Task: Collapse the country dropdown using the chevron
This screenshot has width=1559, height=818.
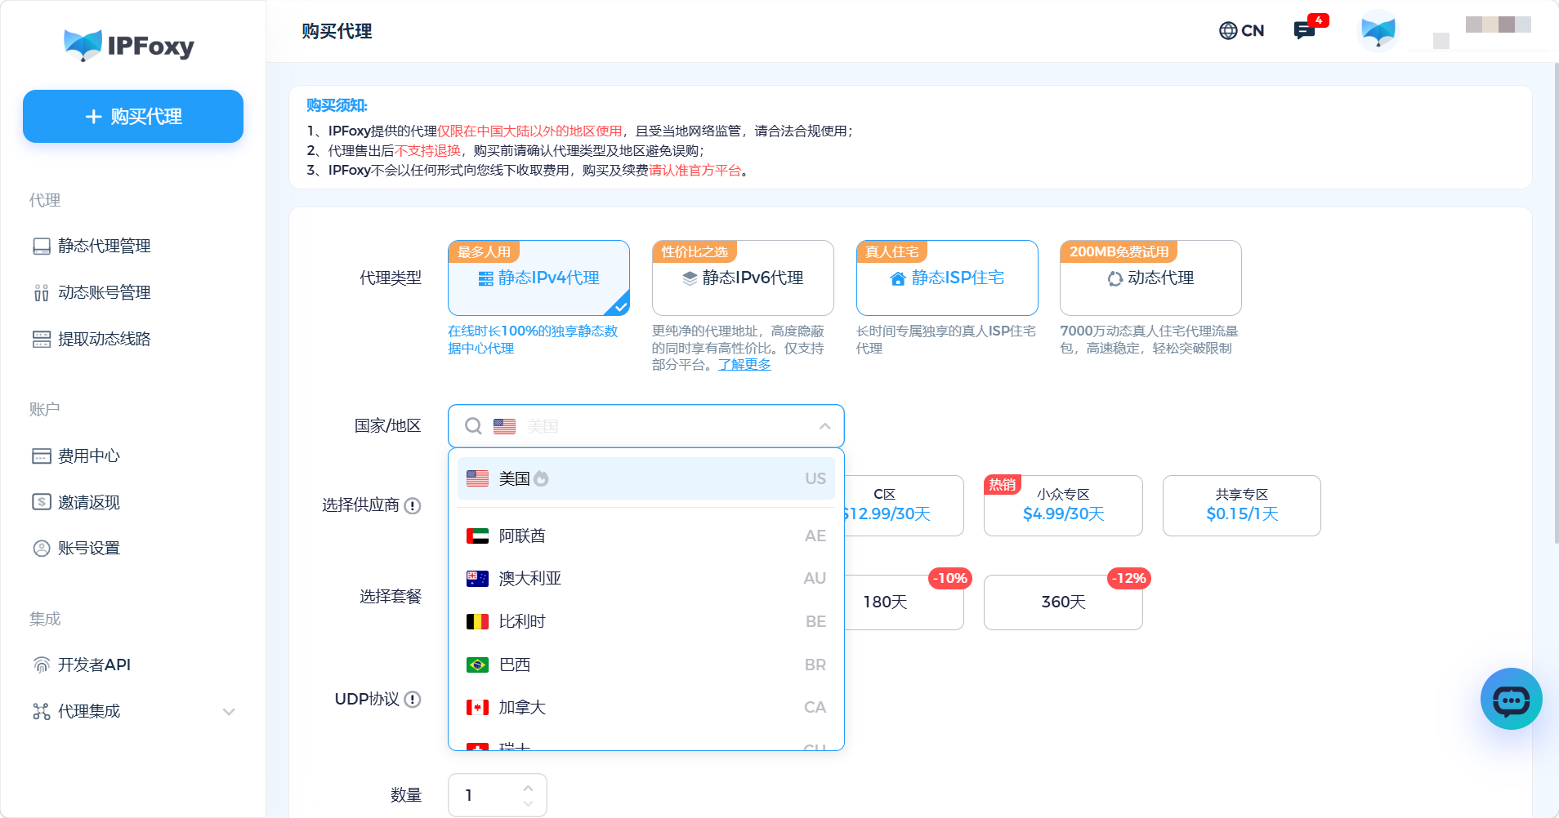Action: click(825, 426)
